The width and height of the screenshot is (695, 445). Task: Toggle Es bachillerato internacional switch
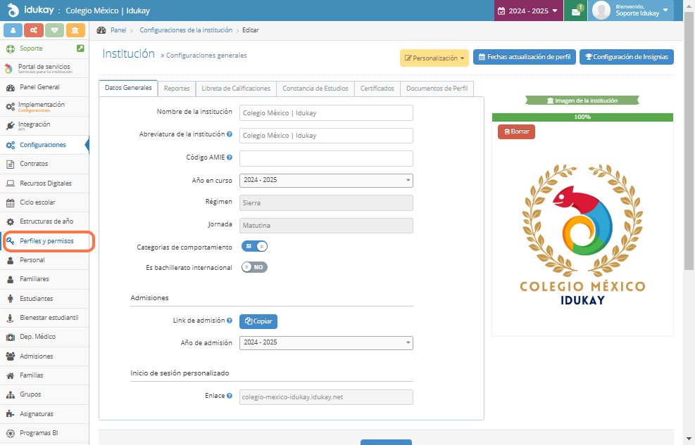254,267
